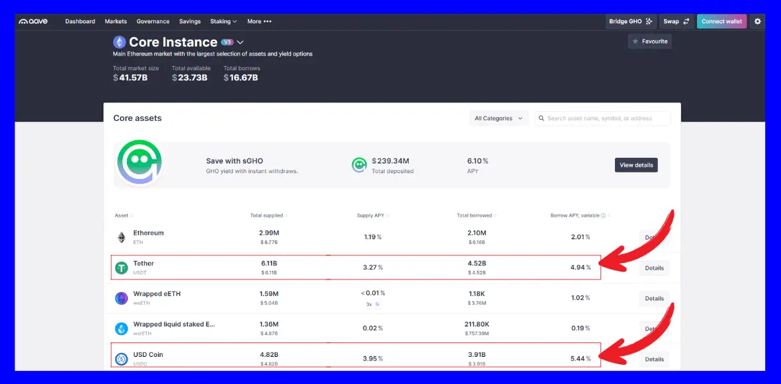
Task: Open the settings gear icon
Action: coord(757,21)
